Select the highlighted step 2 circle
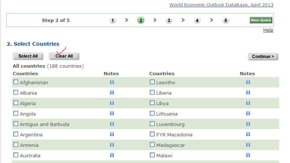Image resolution: width=290 pixels, height=163 pixels. (141, 20)
